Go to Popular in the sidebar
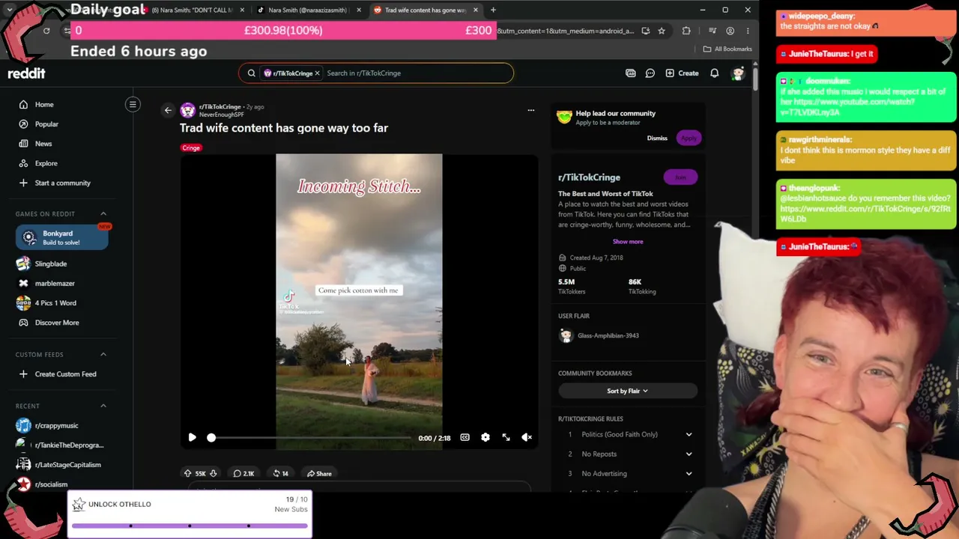The height and width of the screenshot is (539, 959). coord(46,124)
